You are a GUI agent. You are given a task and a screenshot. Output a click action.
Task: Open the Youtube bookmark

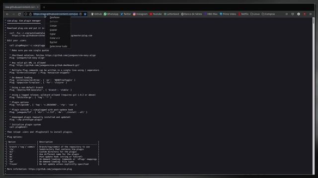156,14
